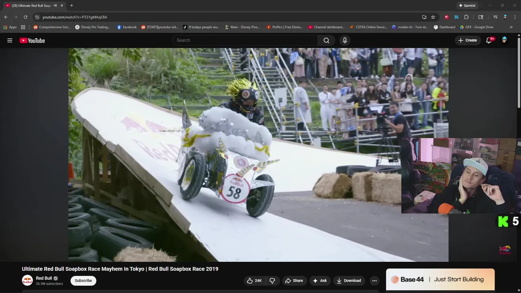Open more actions three-dot menu
Image resolution: width=521 pixels, height=293 pixels.
pyautogui.click(x=374, y=280)
